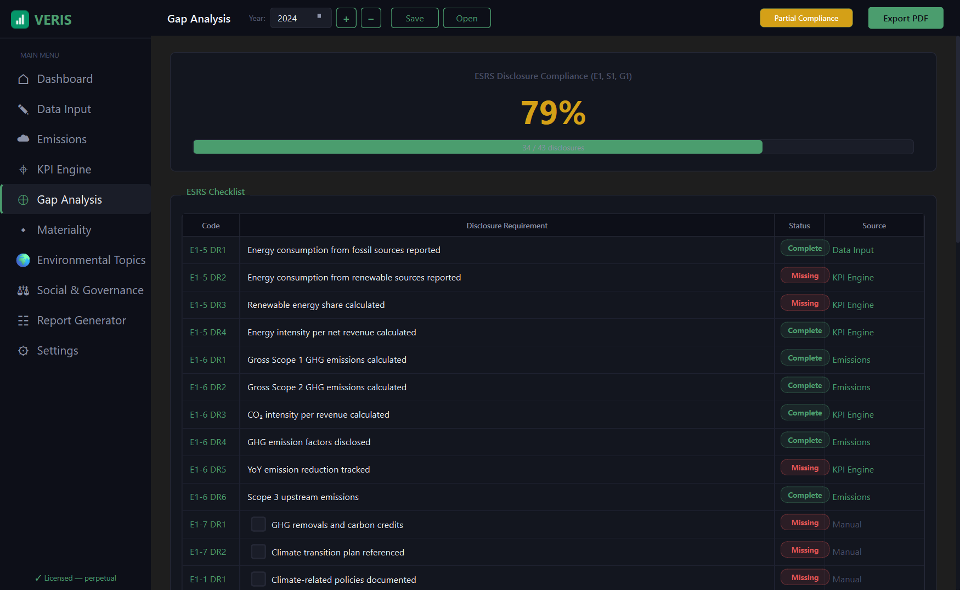Open the Year 2024 dropdown
This screenshot has width=960, height=590.
[301, 18]
